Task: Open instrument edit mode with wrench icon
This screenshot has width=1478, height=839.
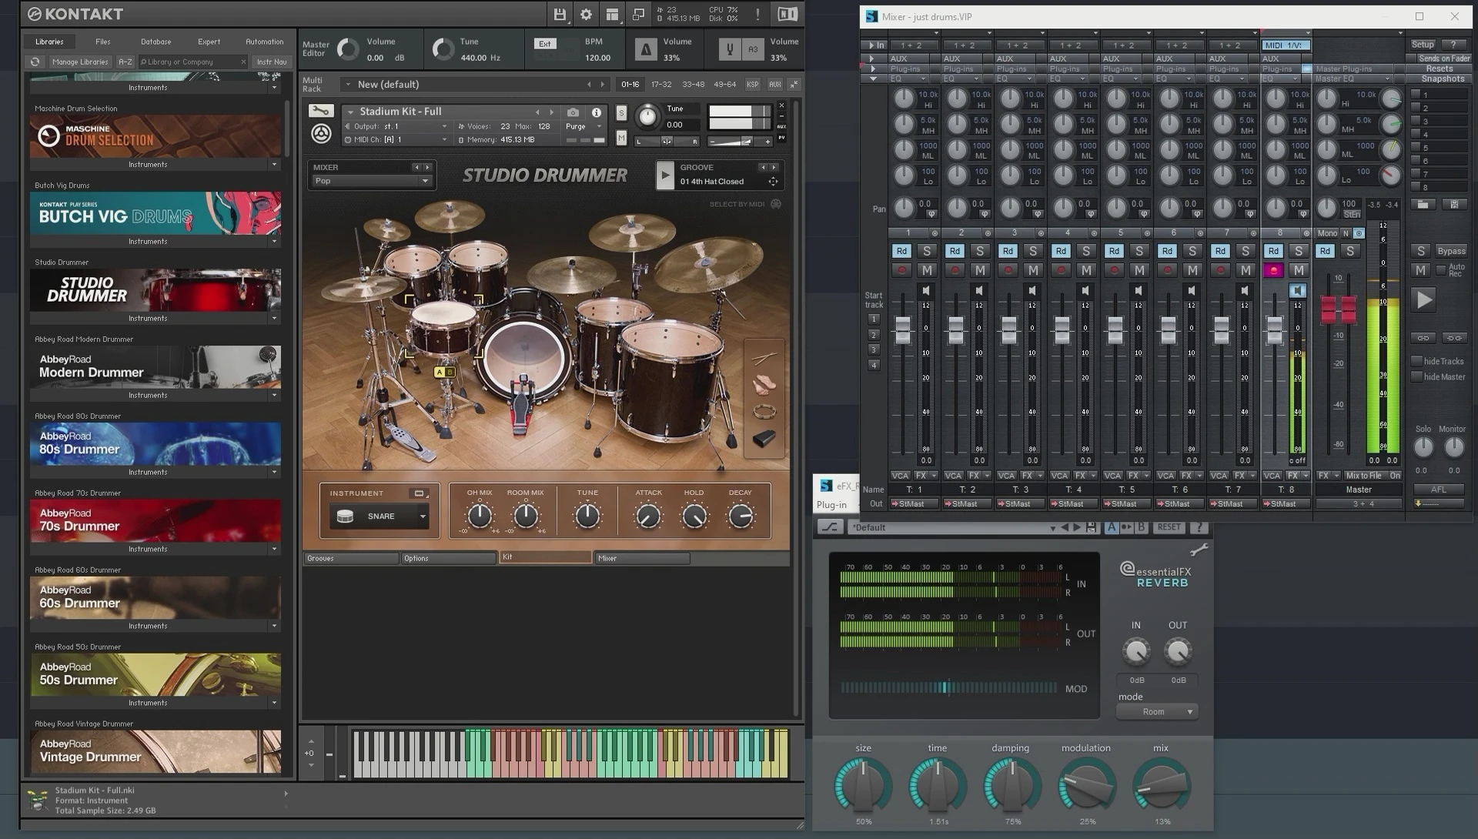Action: [321, 112]
